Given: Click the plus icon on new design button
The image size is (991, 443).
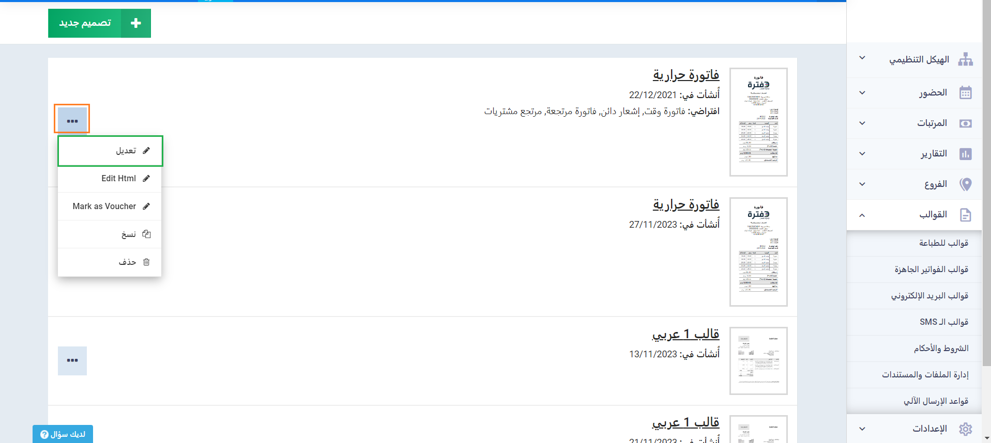Looking at the screenshot, I should 135,23.
